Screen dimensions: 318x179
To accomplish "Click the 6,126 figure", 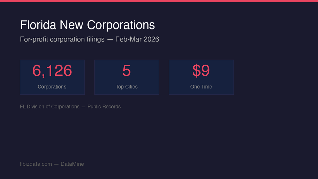I will coord(52,71).
